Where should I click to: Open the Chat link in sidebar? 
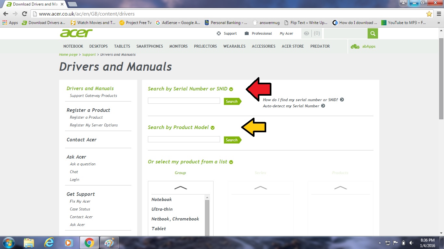[74, 172]
